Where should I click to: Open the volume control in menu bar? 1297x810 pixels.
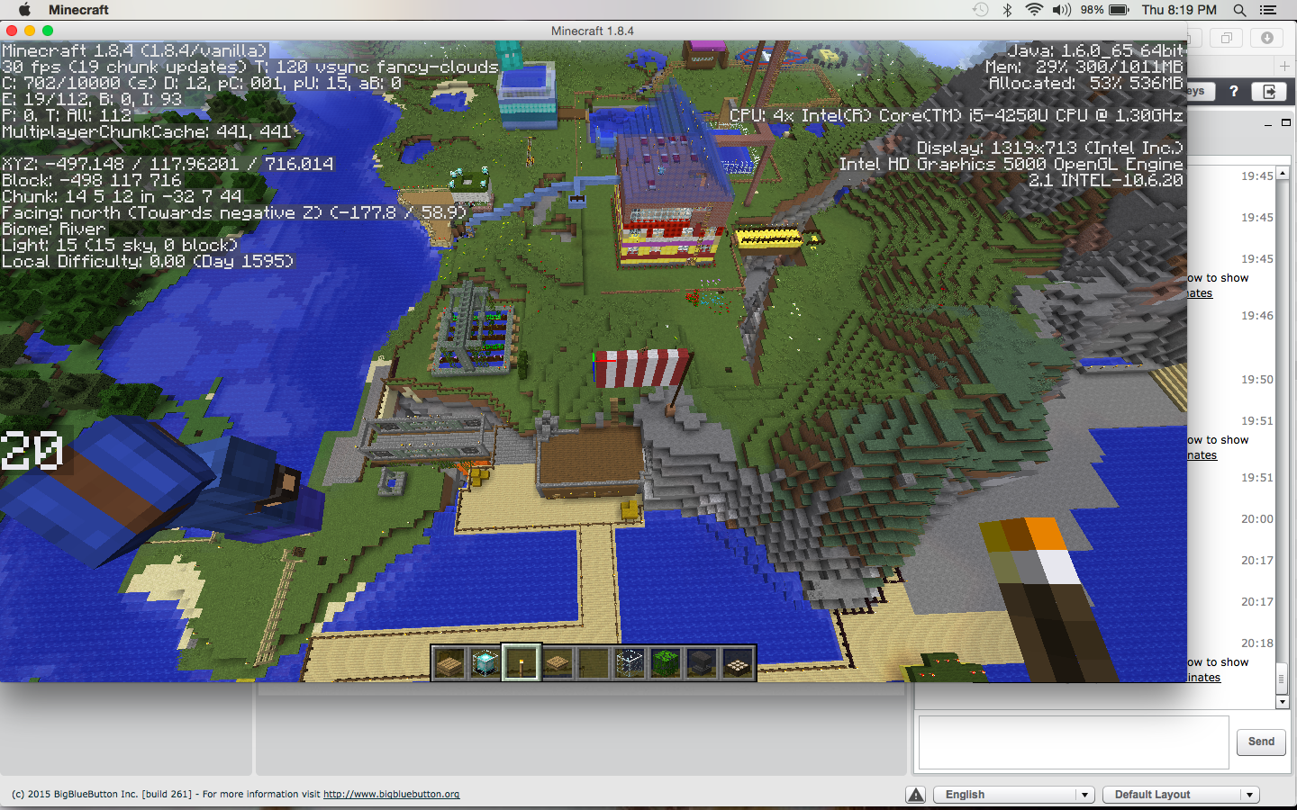tap(1062, 10)
